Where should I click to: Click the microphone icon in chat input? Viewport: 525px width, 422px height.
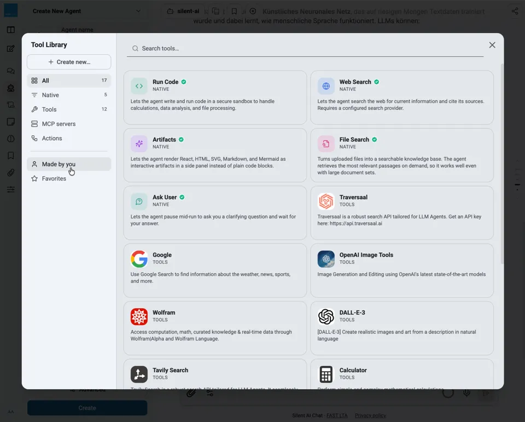[x=466, y=392]
